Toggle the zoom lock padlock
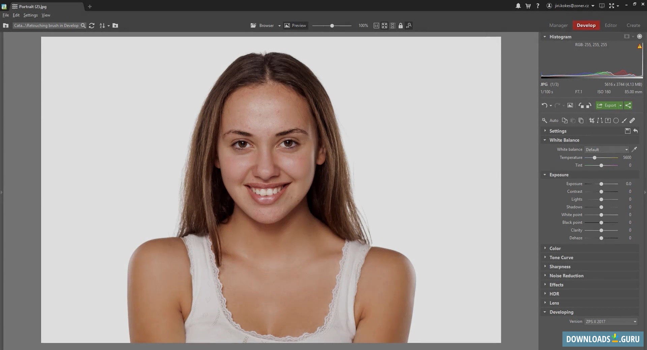The image size is (647, 350). (400, 26)
